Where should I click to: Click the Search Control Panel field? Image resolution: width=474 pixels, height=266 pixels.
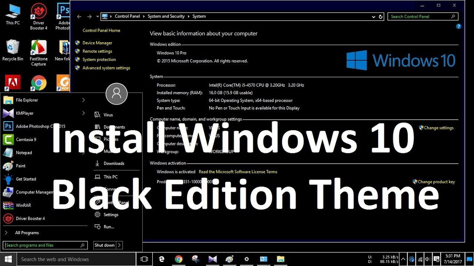click(423, 17)
